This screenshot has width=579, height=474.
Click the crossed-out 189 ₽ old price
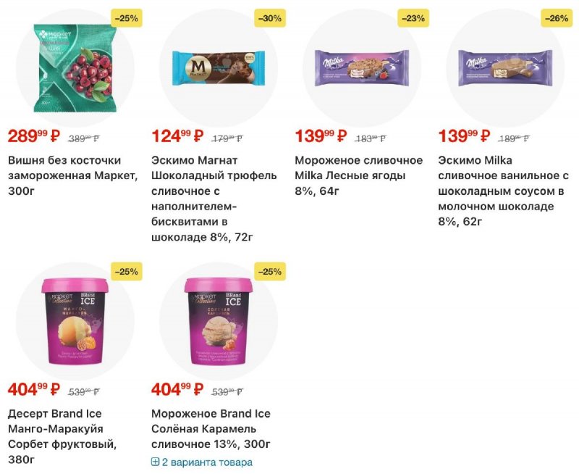[x=513, y=138]
